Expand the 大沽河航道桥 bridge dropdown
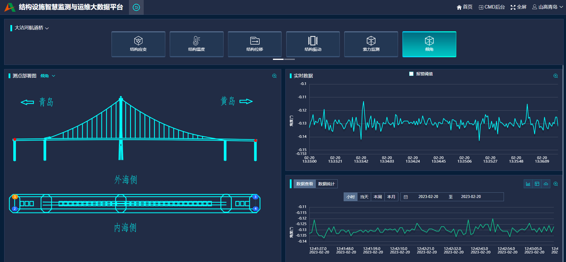Image resolution: width=566 pixels, height=262 pixels. click(x=32, y=28)
